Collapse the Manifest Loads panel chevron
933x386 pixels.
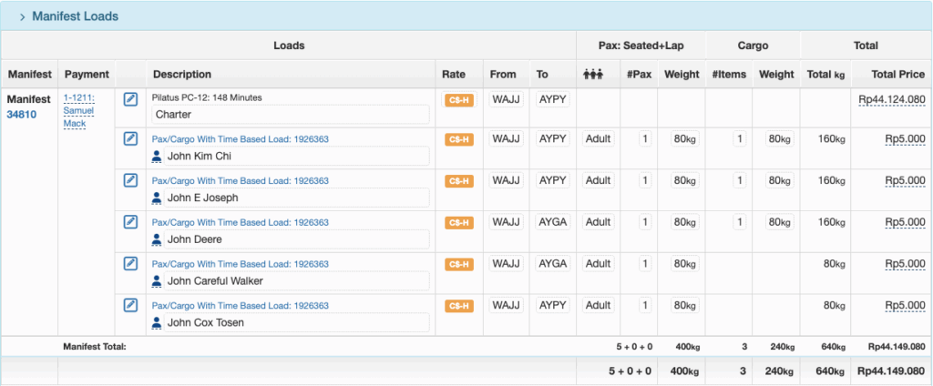[x=22, y=16]
